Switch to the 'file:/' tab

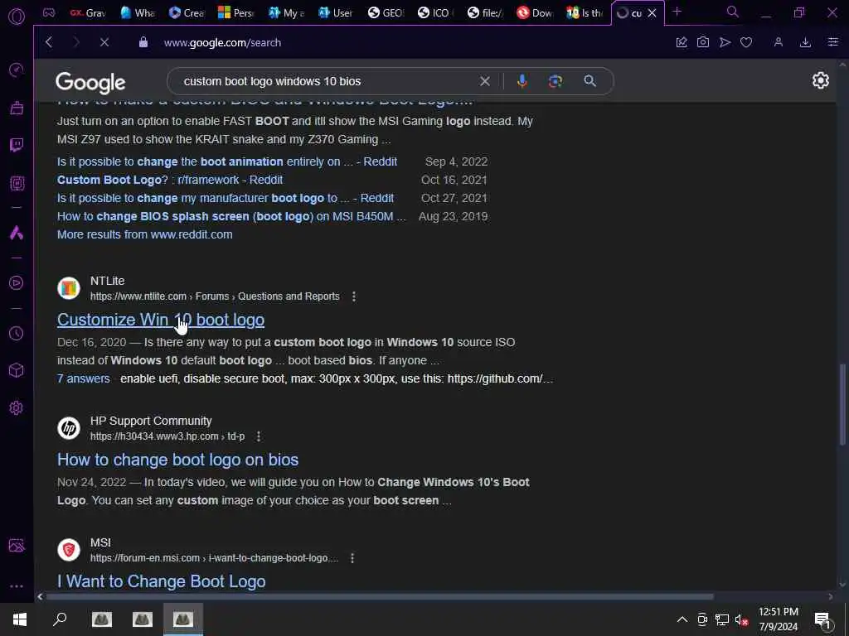[485, 12]
